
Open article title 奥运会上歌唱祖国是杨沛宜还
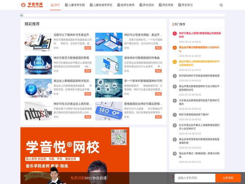72,81
